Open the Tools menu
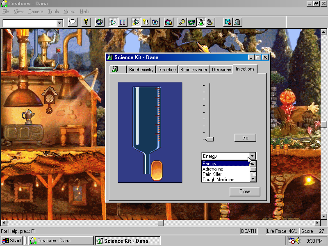 coord(53,11)
